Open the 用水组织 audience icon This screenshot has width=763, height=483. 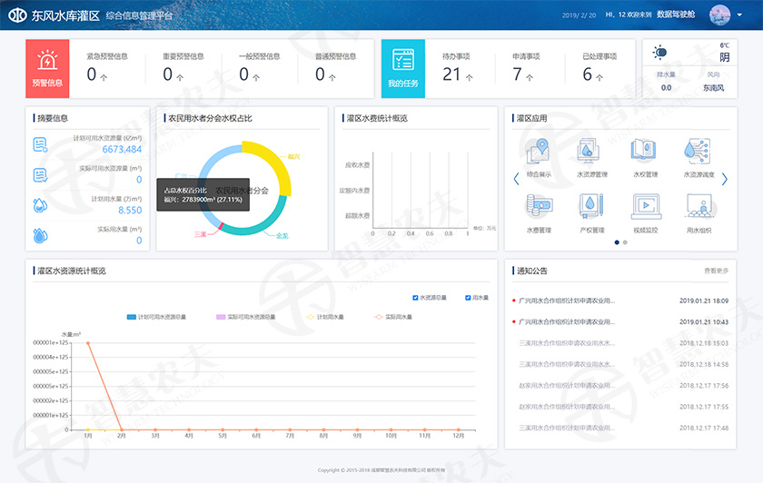[x=699, y=206]
